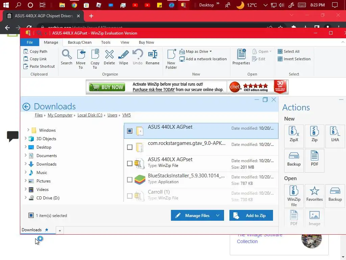Click the Users breadcrumb link

(112, 115)
